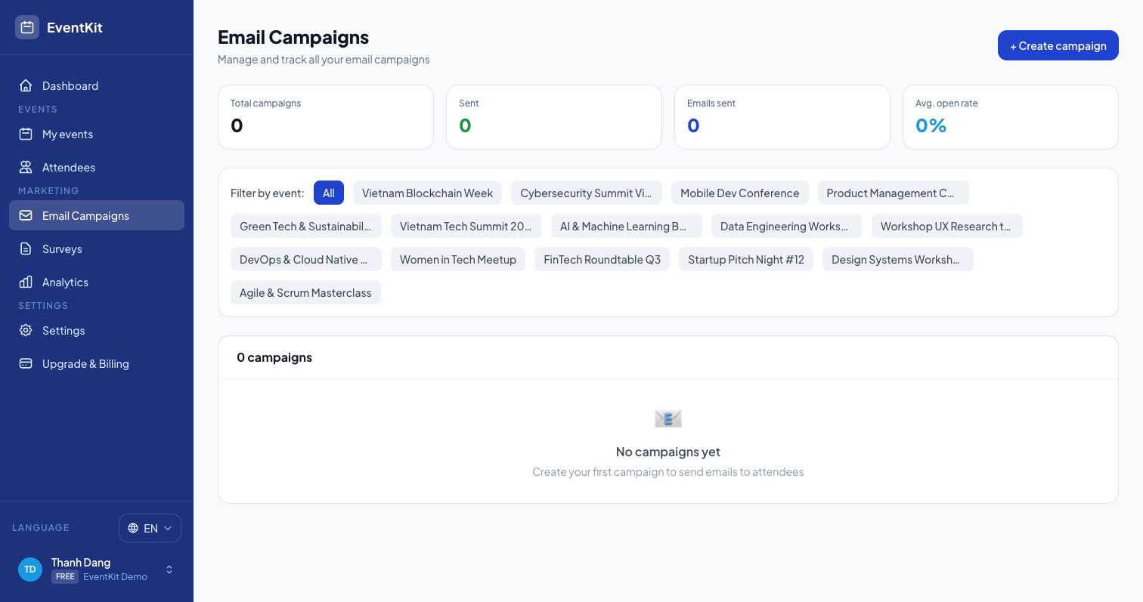1143x602 pixels.
Task: Filter by Vietnam Tech Summit
Action: point(466,226)
